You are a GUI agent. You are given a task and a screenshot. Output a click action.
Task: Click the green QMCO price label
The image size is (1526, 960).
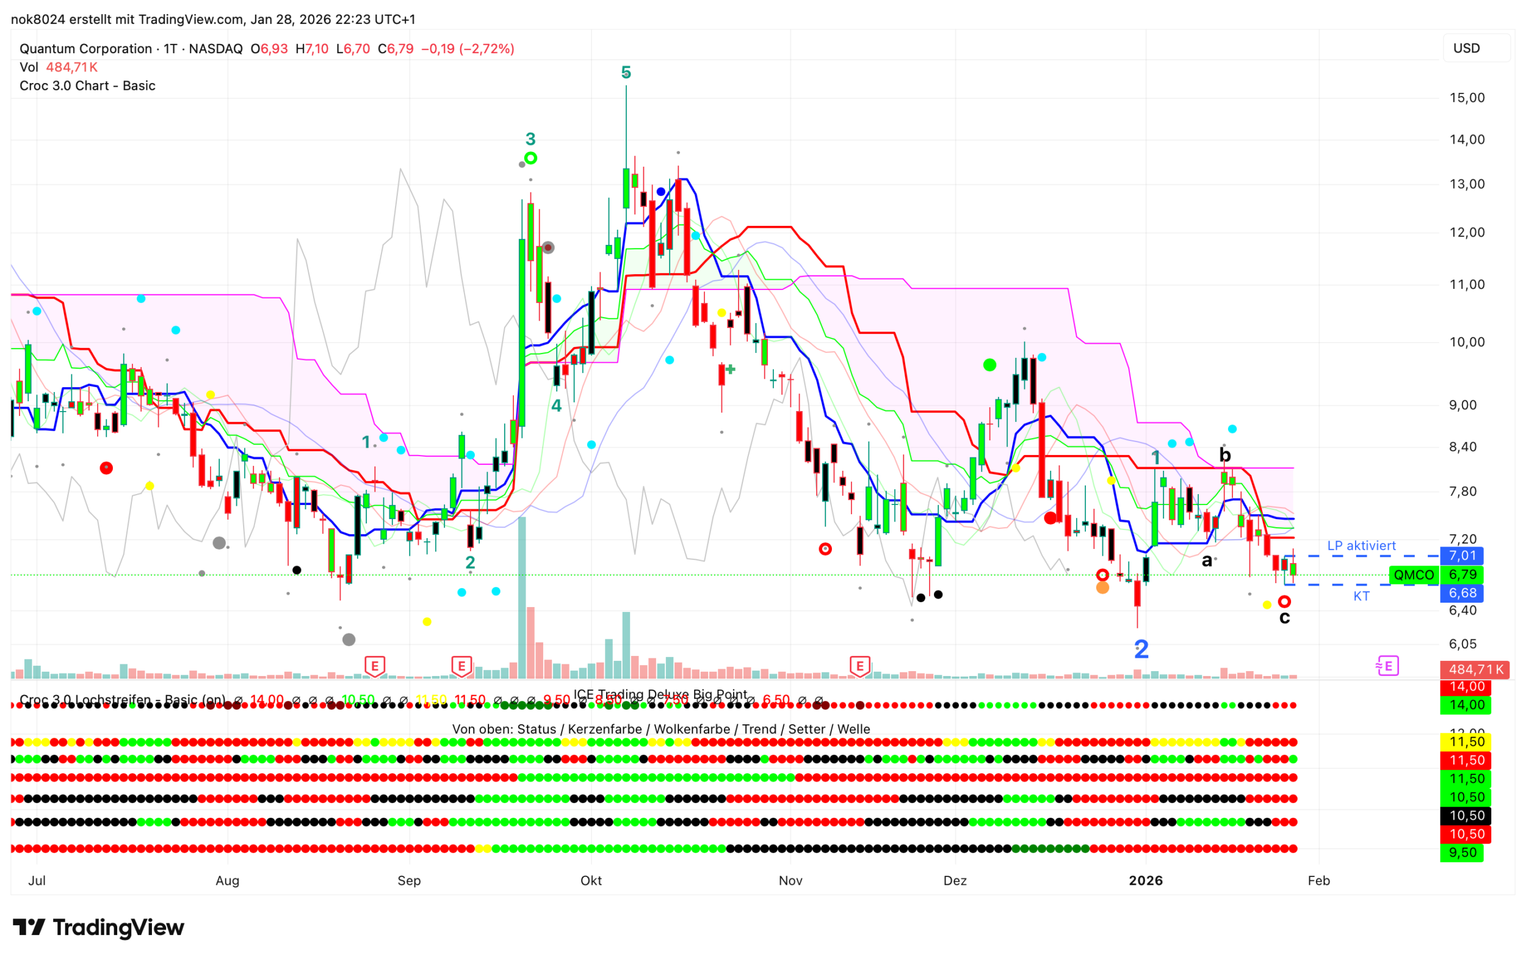coord(1413,575)
